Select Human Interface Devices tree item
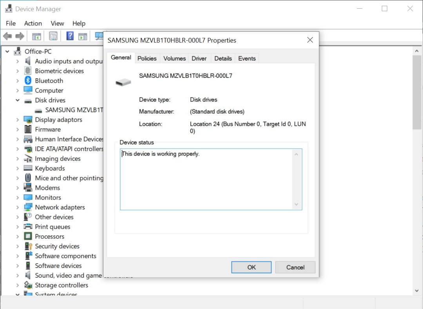Image resolution: width=423 pixels, height=309 pixels. pos(69,139)
